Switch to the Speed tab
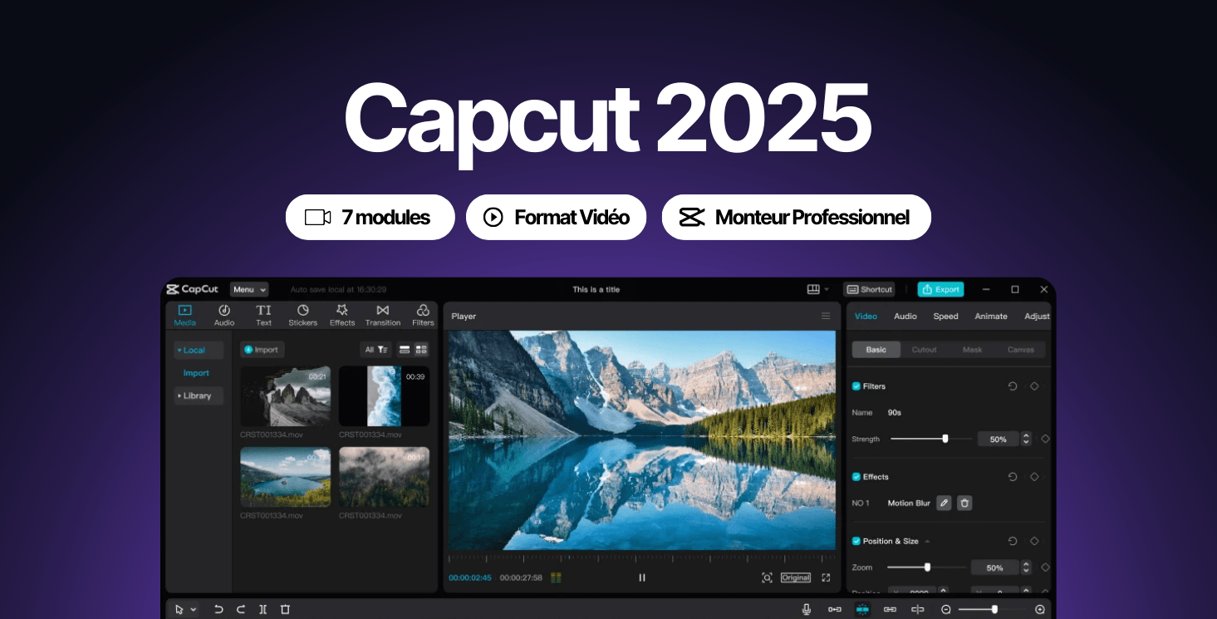Screen dimensions: 1217x619 945,317
